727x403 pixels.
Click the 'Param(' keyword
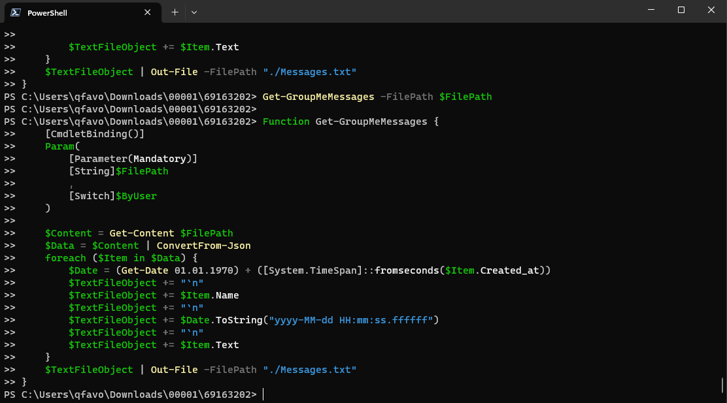[x=63, y=147]
